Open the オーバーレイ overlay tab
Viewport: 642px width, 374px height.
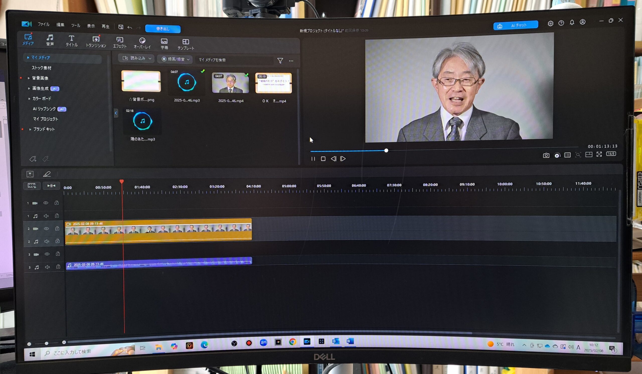coord(142,43)
